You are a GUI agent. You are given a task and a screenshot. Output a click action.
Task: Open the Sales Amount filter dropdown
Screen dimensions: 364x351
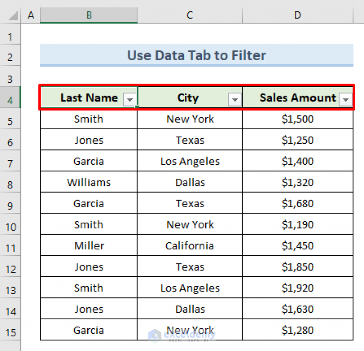click(x=346, y=99)
